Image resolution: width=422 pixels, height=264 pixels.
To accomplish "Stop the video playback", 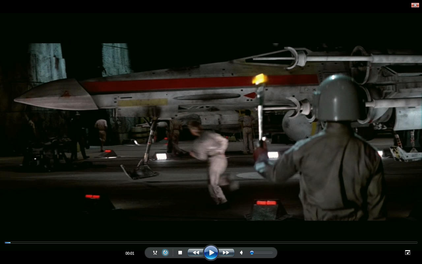I will pos(180,253).
